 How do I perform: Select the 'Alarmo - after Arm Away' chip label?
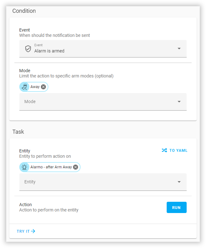(51, 167)
